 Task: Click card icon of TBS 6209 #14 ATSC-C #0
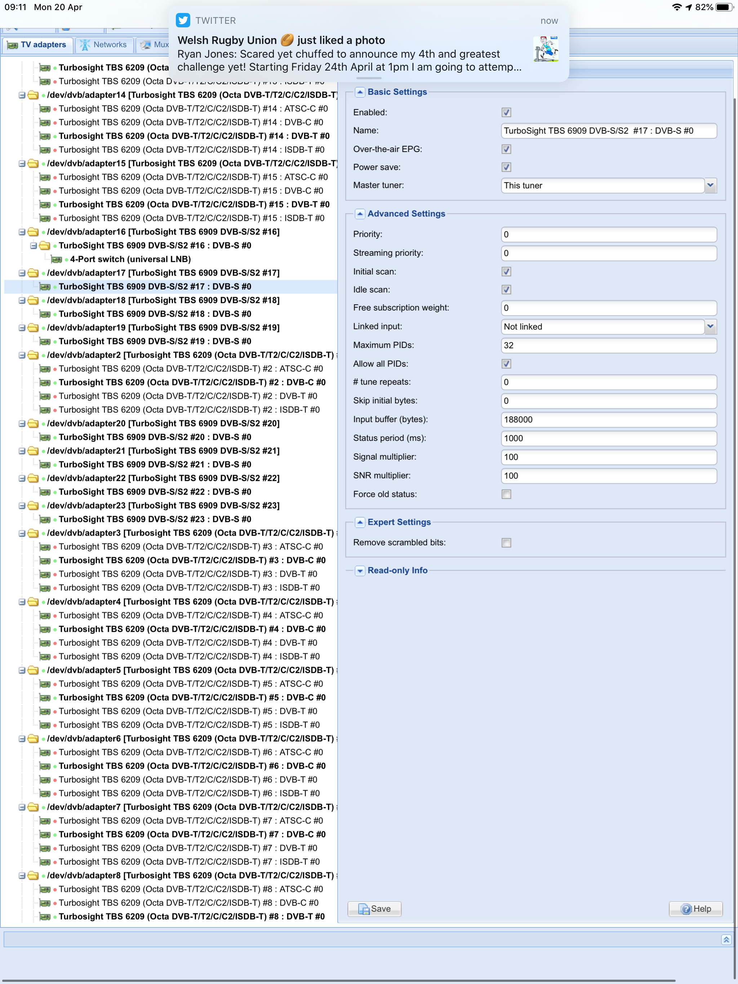(45, 108)
